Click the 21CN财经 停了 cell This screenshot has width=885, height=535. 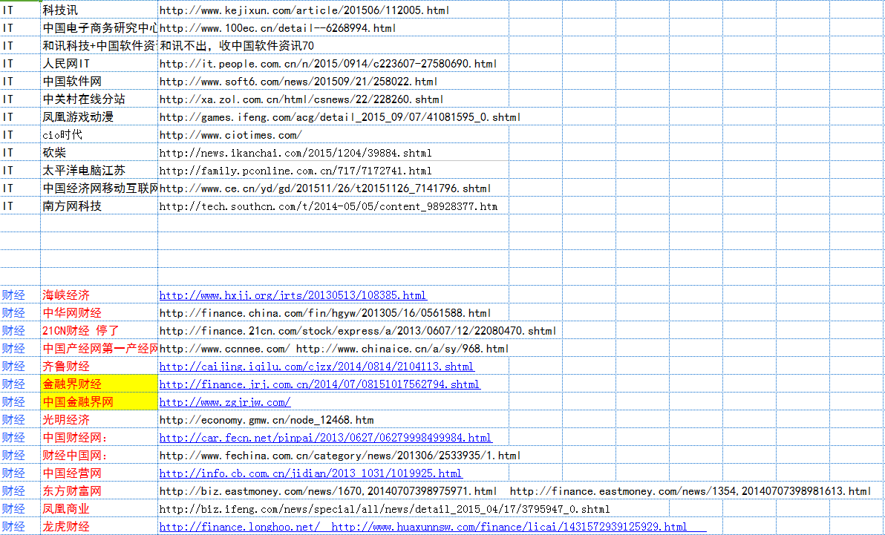point(99,331)
